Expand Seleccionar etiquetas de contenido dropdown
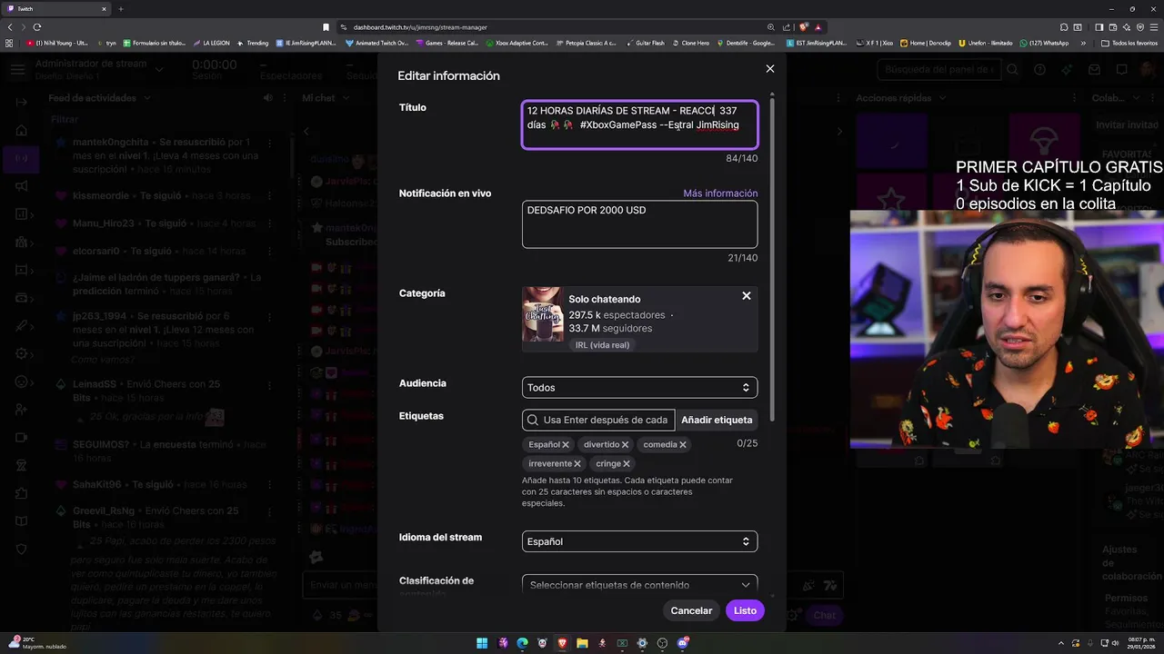 coord(639,585)
